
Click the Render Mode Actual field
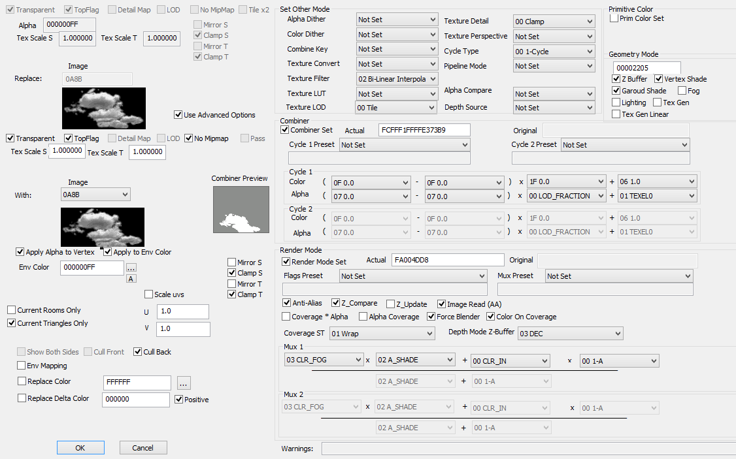(448, 261)
